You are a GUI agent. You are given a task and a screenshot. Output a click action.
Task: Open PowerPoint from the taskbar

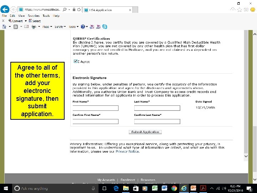[193, 188]
